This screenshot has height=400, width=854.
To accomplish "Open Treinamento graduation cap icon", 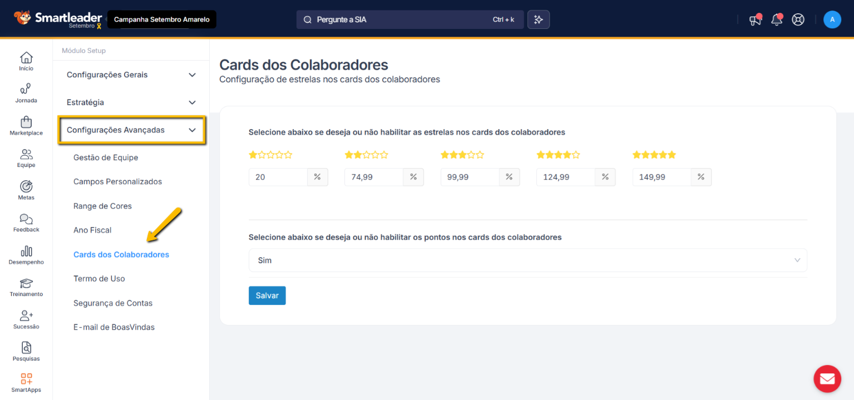I will pos(26,284).
